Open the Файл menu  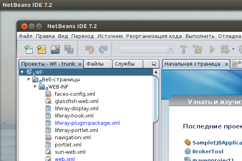(25, 36)
